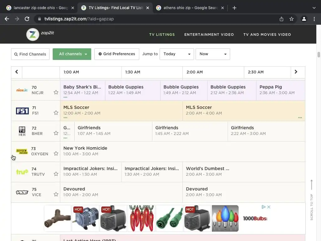Image resolution: width=321 pixels, height=241 pixels.
Task: Expand Baby Shark listing ellipsis
Action: (x=65, y=97)
